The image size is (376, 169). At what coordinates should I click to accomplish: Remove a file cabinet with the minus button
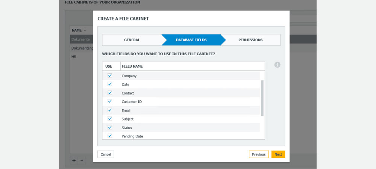pos(82,161)
